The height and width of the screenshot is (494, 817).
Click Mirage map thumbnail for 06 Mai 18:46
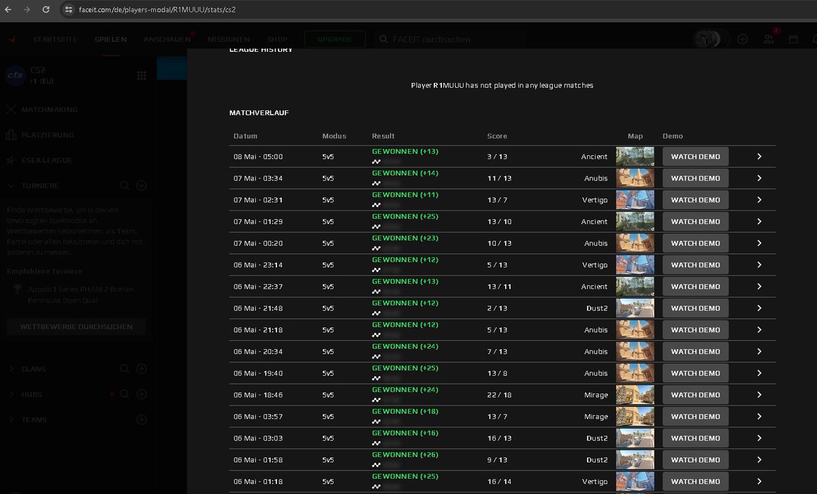coord(635,395)
